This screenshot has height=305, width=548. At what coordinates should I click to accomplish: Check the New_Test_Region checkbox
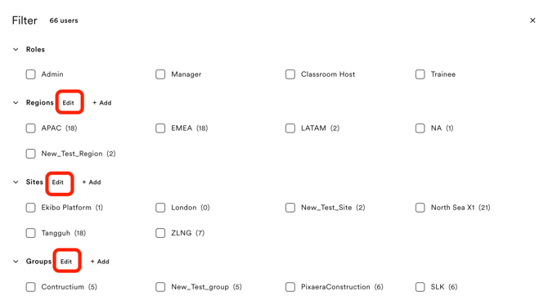tap(31, 154)
